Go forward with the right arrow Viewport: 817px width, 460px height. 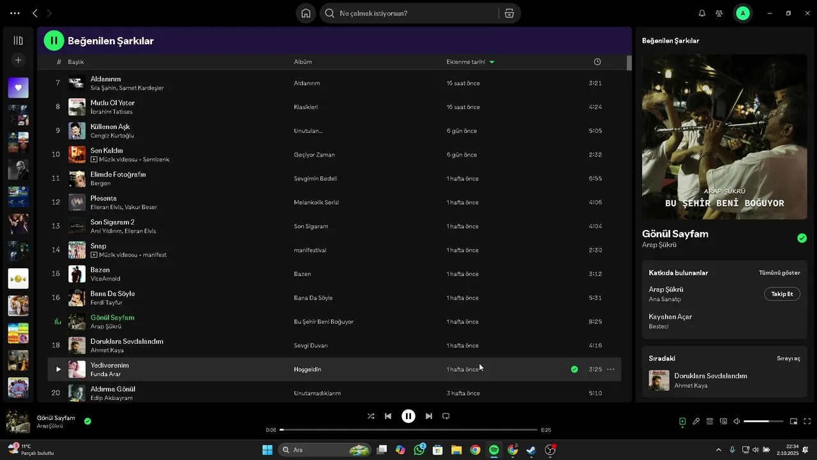coord(49,13)
